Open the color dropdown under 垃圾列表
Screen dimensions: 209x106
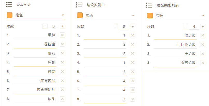pos(63,15)
